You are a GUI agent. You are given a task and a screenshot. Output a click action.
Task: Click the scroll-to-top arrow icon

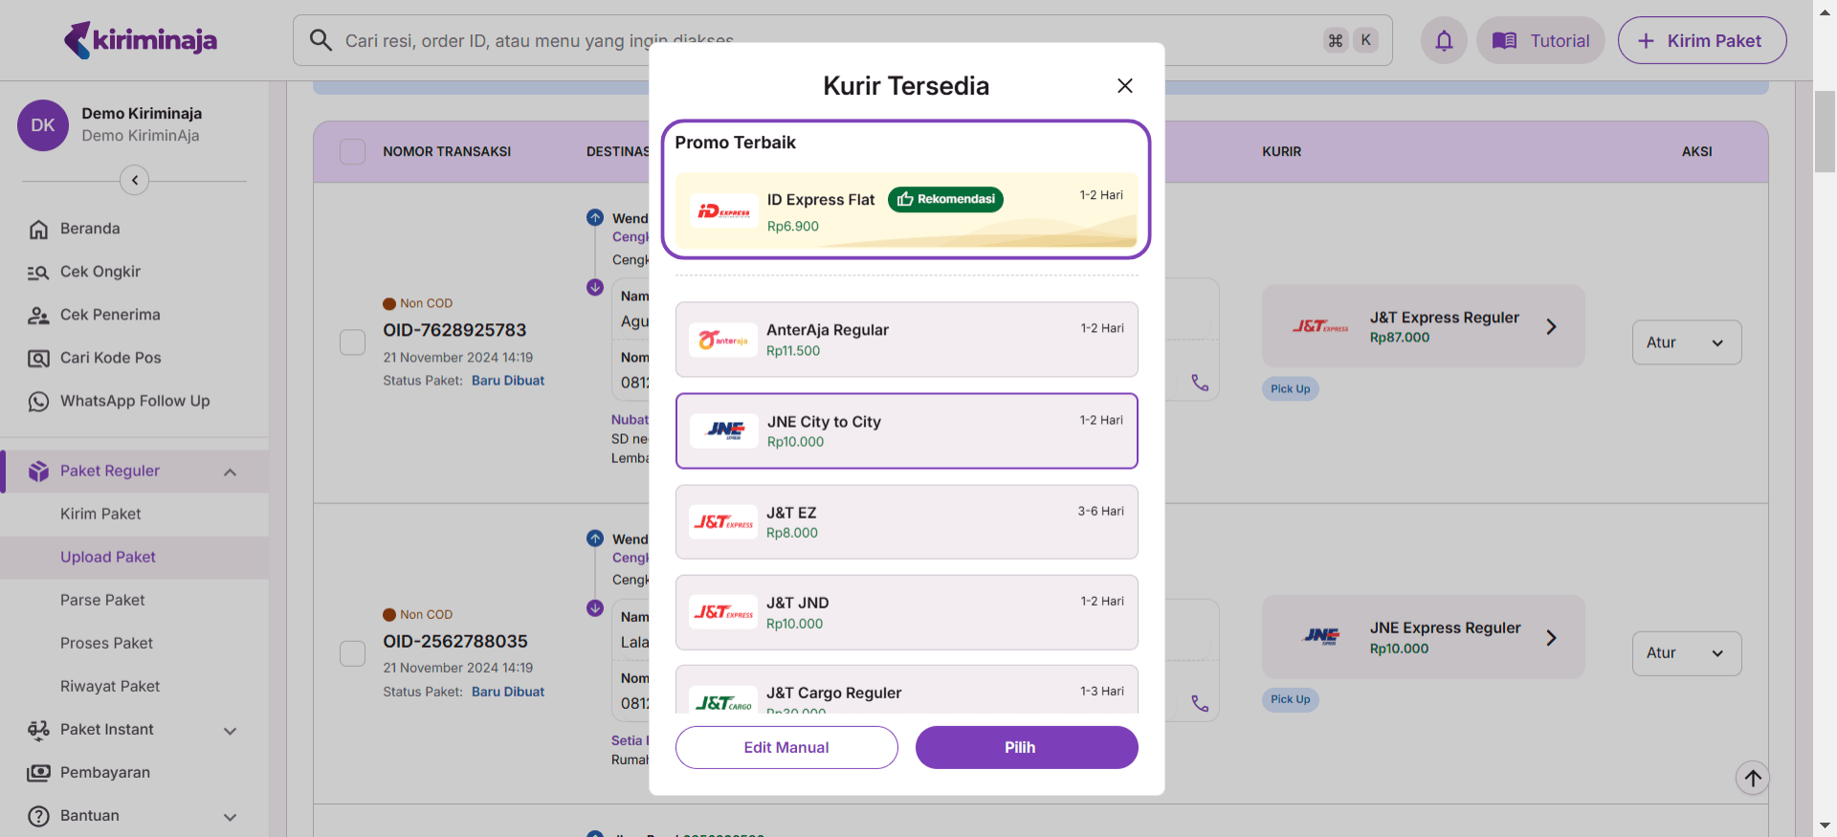pyautogui.click(x=1752, y=778)
